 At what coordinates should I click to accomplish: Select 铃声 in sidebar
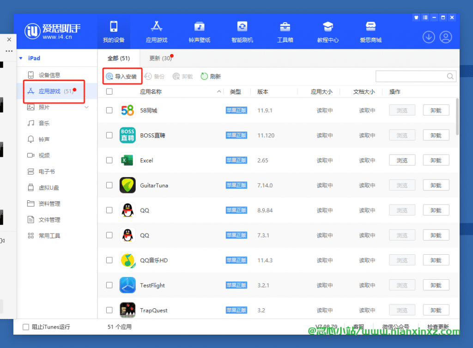(x=44, y=139)
